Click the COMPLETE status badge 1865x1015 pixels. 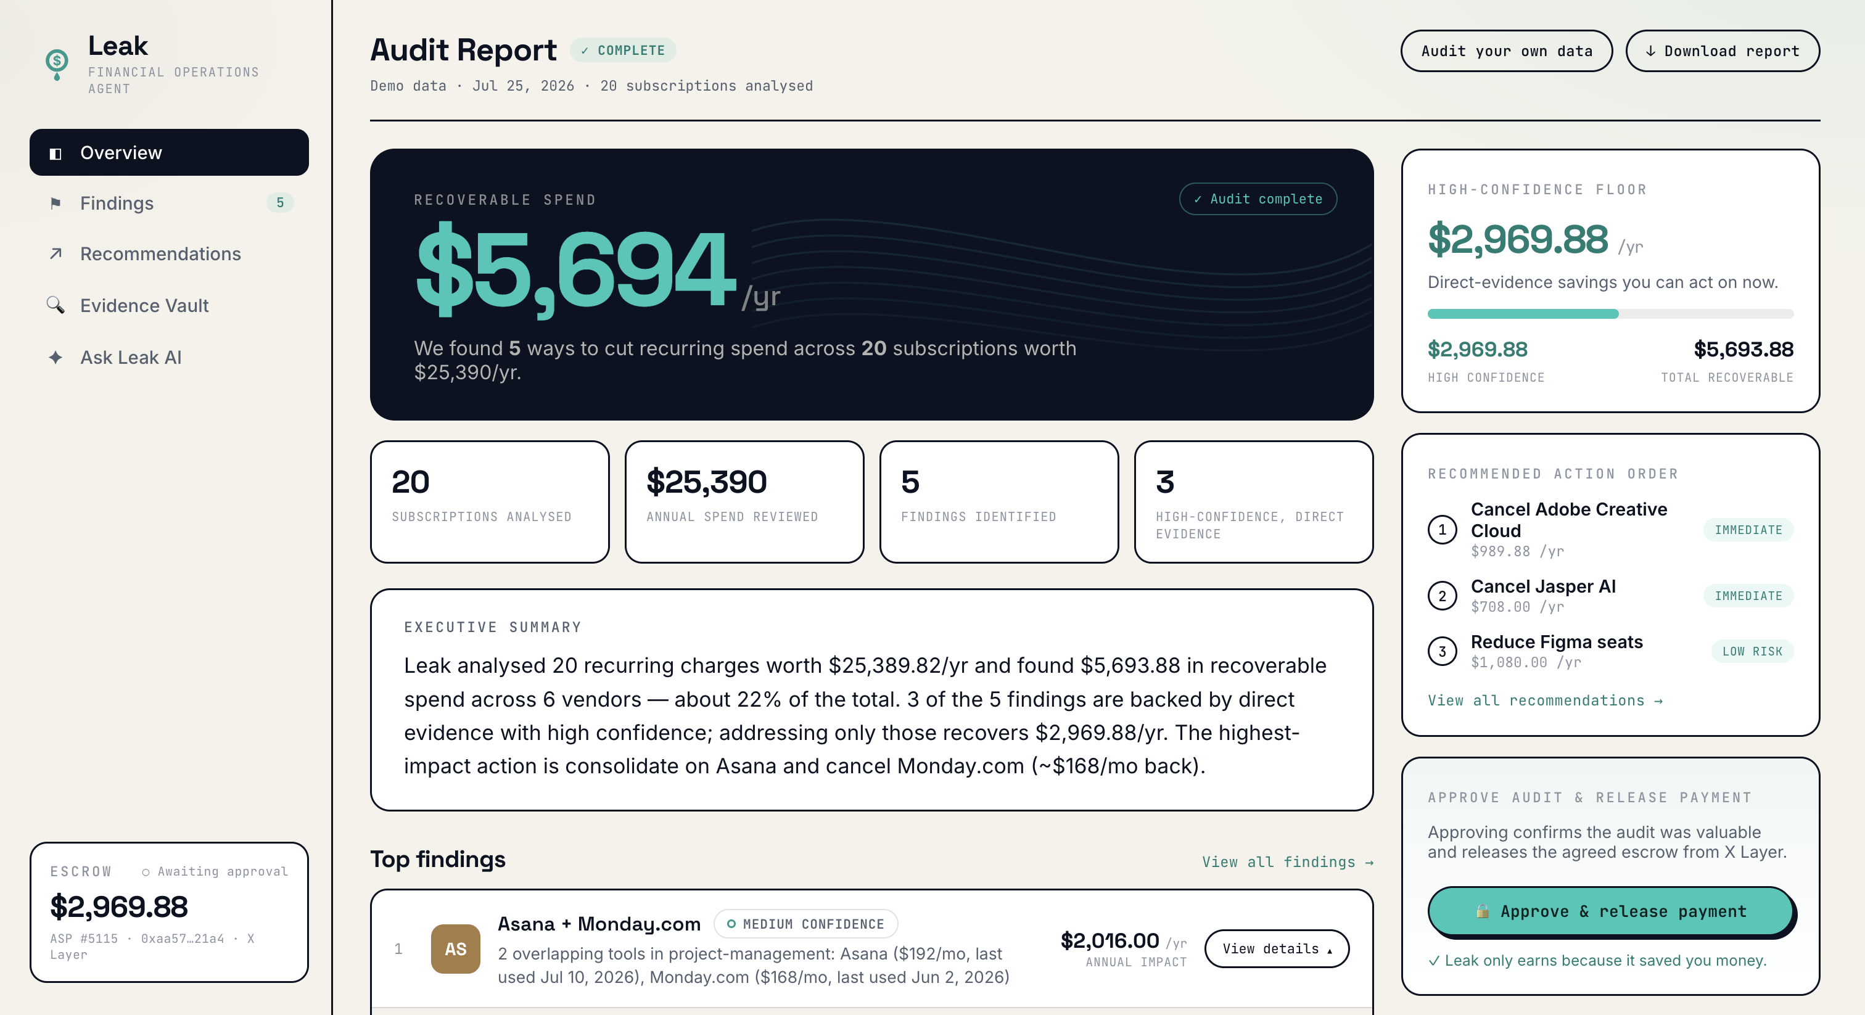point(623,50)
